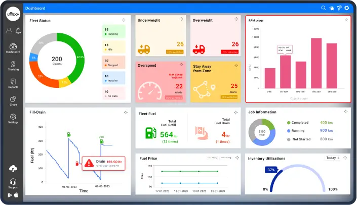Open settings gear in top bar

347,8
